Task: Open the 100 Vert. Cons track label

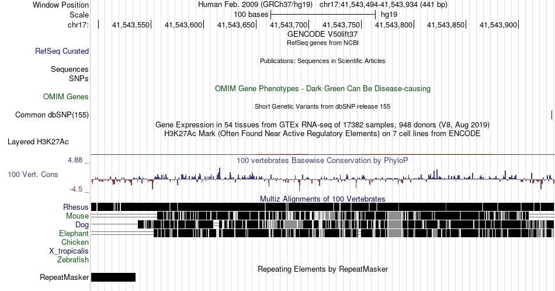Action: click(x=33, y=174)
